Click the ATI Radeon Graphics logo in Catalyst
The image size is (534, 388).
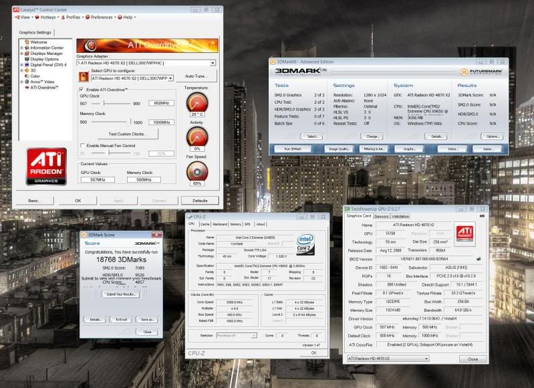46,167
